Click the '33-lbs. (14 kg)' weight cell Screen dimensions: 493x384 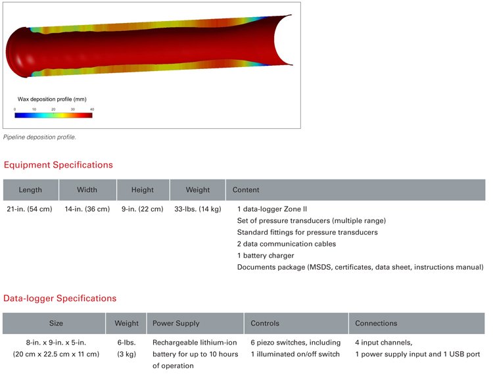click(x=197, y=210)
